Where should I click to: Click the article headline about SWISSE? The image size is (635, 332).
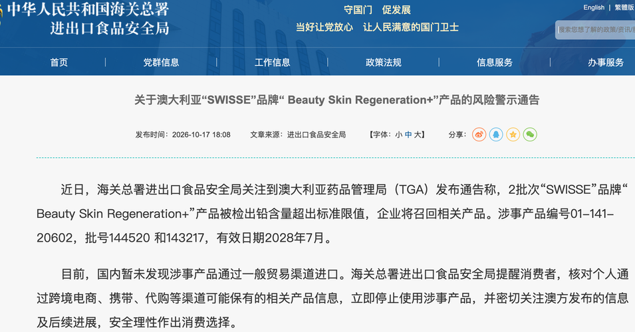pyautogui.click(x=336, y=100)
